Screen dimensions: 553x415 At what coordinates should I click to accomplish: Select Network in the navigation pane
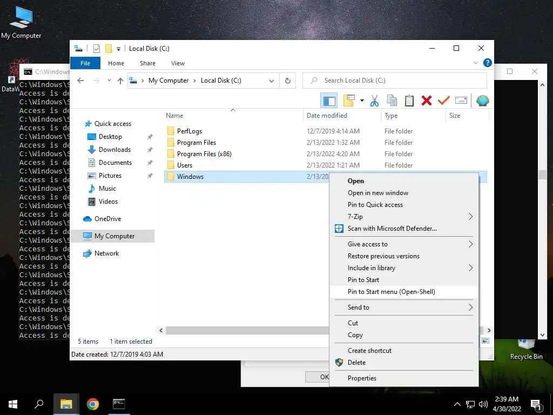point(106,253)
